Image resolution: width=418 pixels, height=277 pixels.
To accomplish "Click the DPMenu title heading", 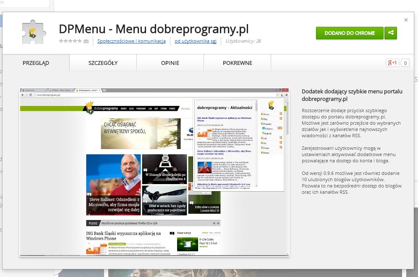I will pos(154,29).
